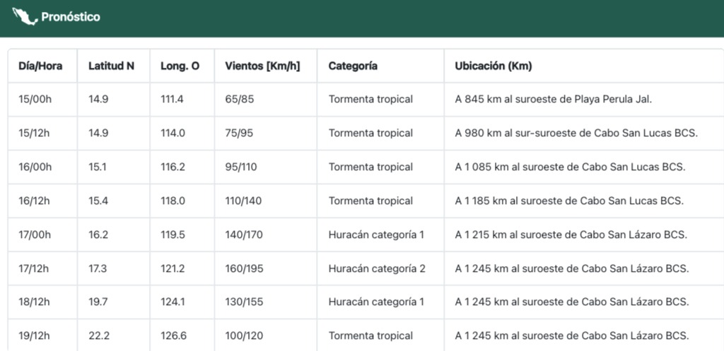Screen dimensions: 724x351
Task: Click the 15/12h time cell
Action: 35,133
